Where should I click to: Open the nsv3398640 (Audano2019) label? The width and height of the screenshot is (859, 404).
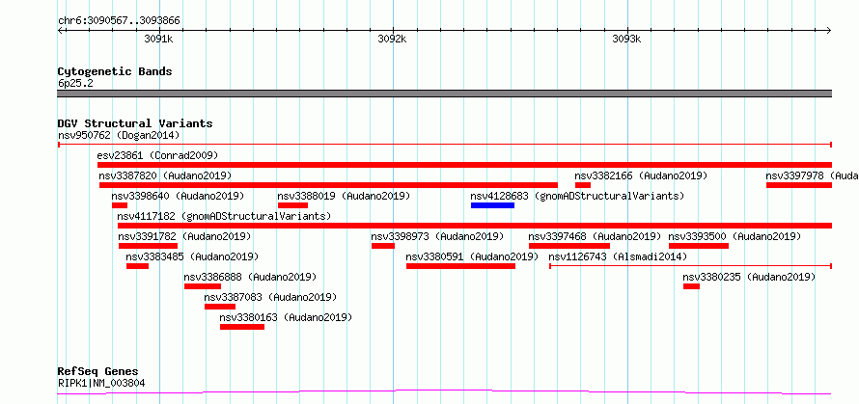coord(178,196)
